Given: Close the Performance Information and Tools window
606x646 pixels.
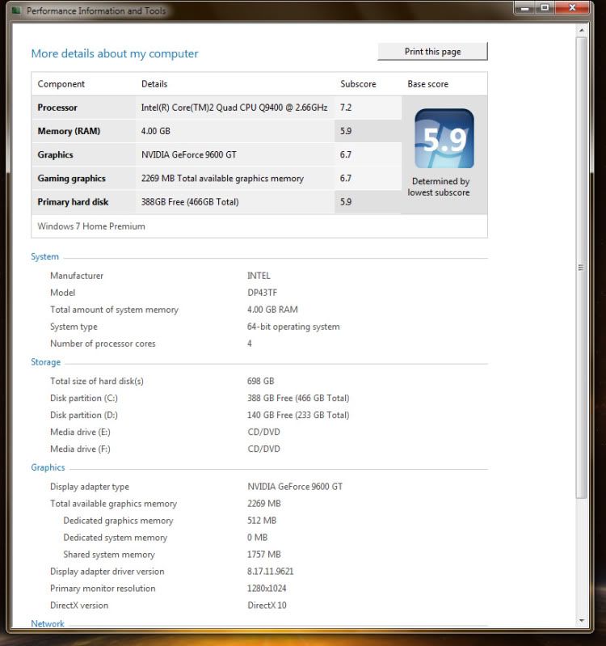Looking at the screenshot, I should pos(572,8).
